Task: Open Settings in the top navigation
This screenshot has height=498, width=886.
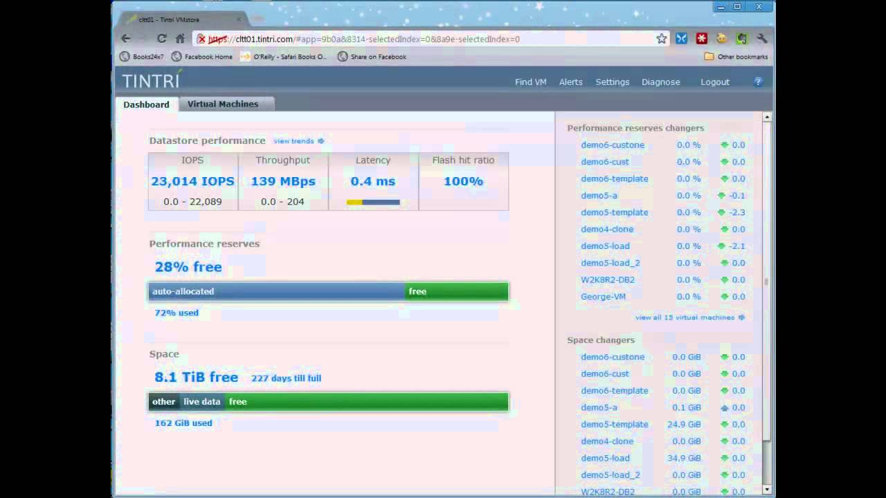Action: tap(613, 82)
